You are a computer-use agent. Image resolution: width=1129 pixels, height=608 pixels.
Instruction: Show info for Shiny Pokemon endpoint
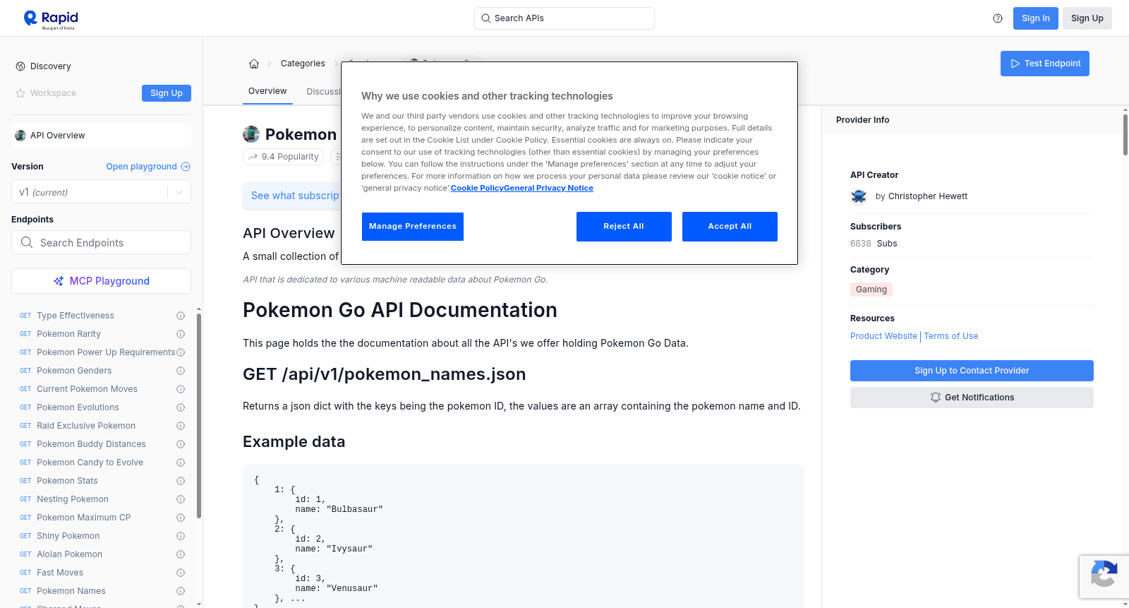(x=181, y=536)
